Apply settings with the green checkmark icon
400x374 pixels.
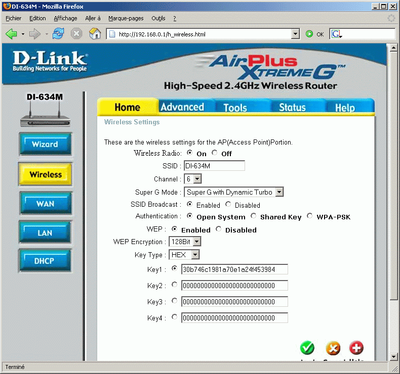307,348
